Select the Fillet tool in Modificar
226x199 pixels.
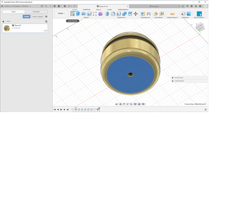113,14
